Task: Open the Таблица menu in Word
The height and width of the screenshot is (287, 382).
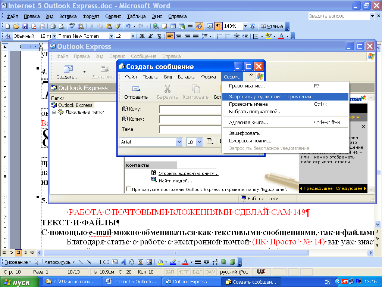Action: click(x=136, y=16)
